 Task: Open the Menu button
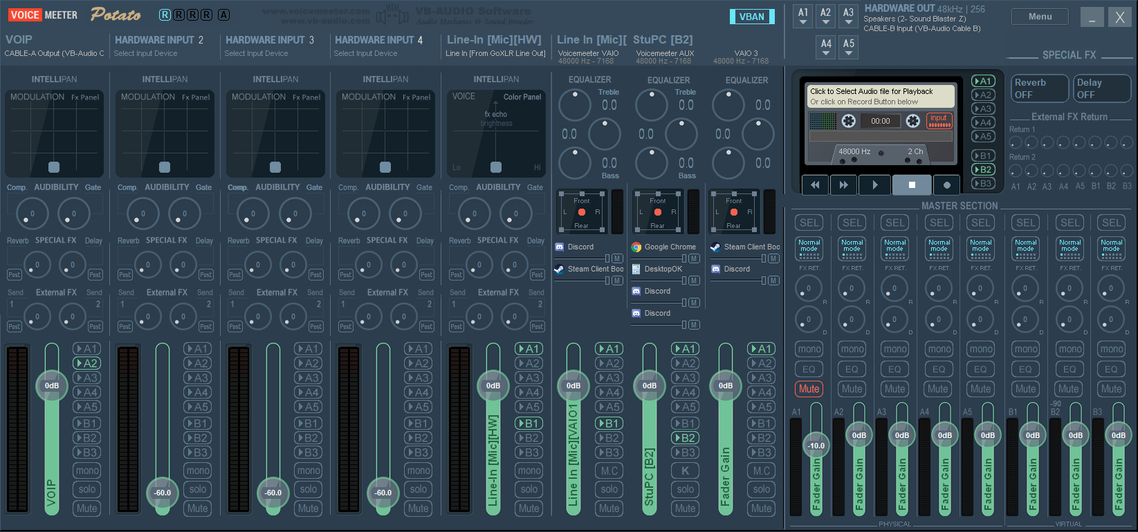click(1040, 17)
